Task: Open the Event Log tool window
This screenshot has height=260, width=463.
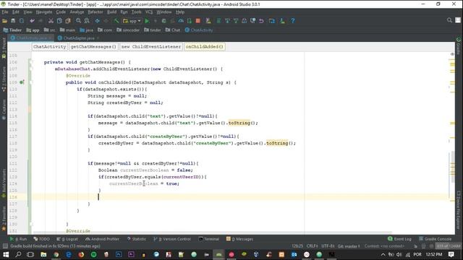Action: [x=399, y=239]
